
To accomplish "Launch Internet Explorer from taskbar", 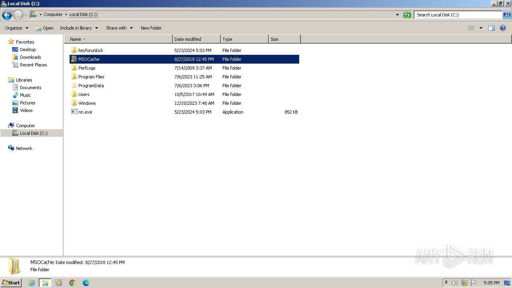I will tap(32, 283).
